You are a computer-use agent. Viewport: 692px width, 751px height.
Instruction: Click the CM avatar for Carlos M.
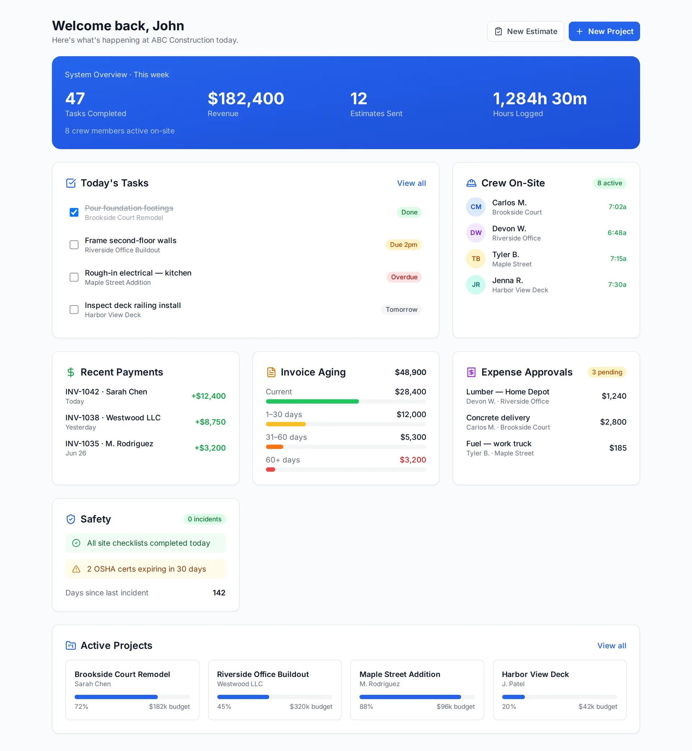click(475, 206)
